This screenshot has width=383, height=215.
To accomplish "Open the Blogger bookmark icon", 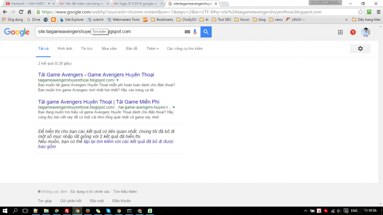I will [54, 20].
